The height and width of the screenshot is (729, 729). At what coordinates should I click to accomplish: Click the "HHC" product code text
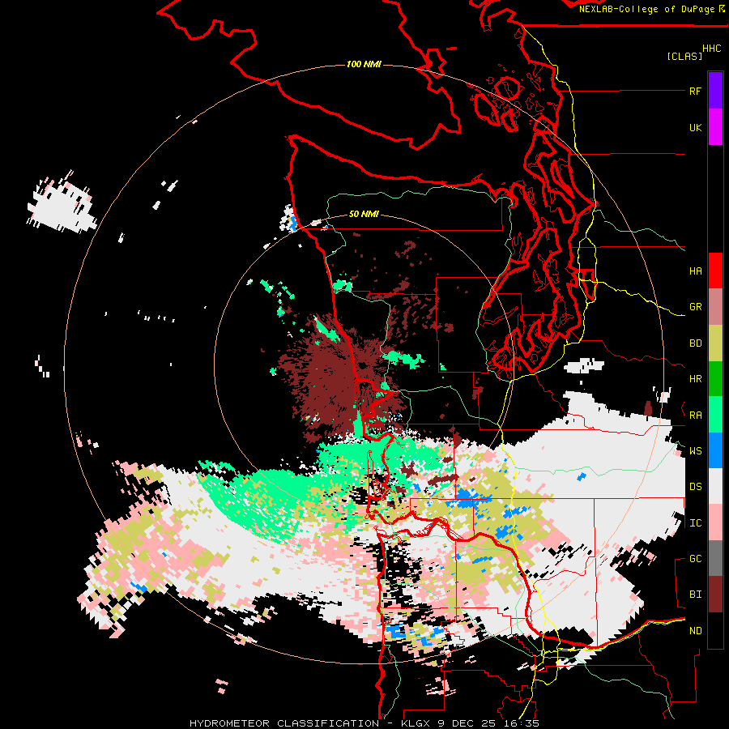tap(711, 49)
